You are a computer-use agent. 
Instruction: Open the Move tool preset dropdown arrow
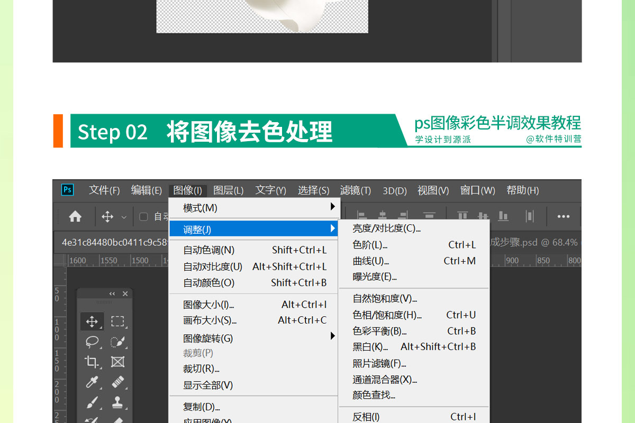(124, 217)
